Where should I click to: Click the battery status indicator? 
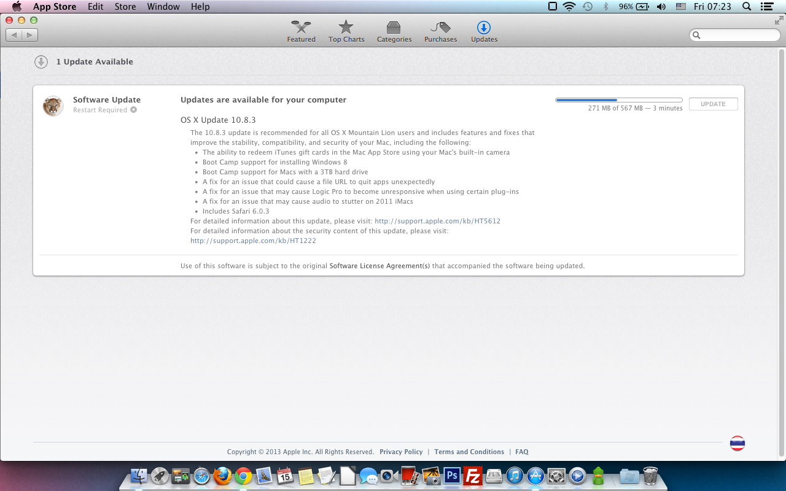pos(634,7)
